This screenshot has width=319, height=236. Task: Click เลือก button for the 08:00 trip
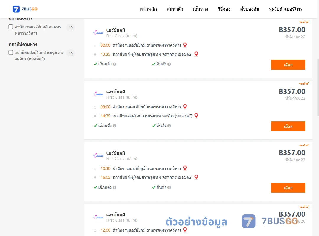click(x=288, y=65)
